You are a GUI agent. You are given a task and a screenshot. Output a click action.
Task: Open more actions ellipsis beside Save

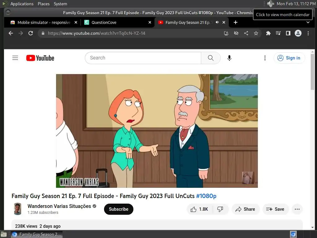tap(297, 209)
